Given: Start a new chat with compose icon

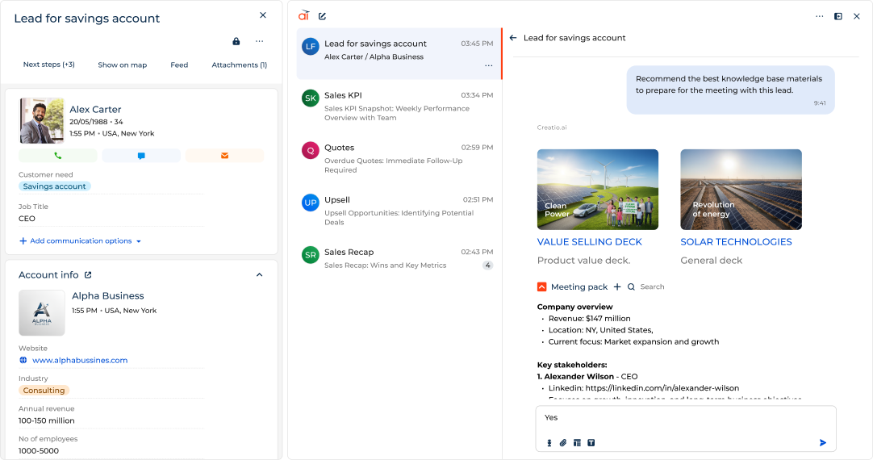Looking at the screenshot, I should tap(323, 15).
